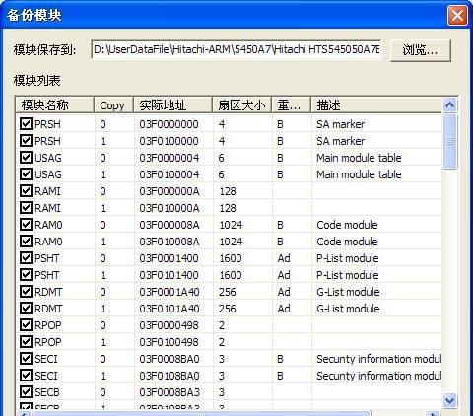Toggle RPOP copy 0 checkbox
Image resolution: width=473 pixels, height=416 pixels.
click(x=26, y=325)
